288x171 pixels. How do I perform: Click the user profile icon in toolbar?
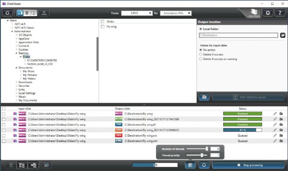(44, 13)
